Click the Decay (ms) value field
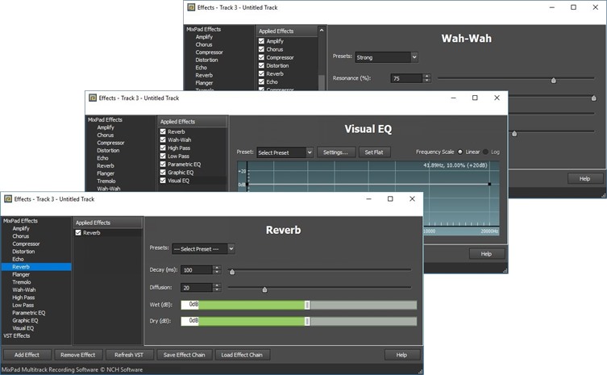Viewport: 607px width, 375px height. [x=196, y=270]
